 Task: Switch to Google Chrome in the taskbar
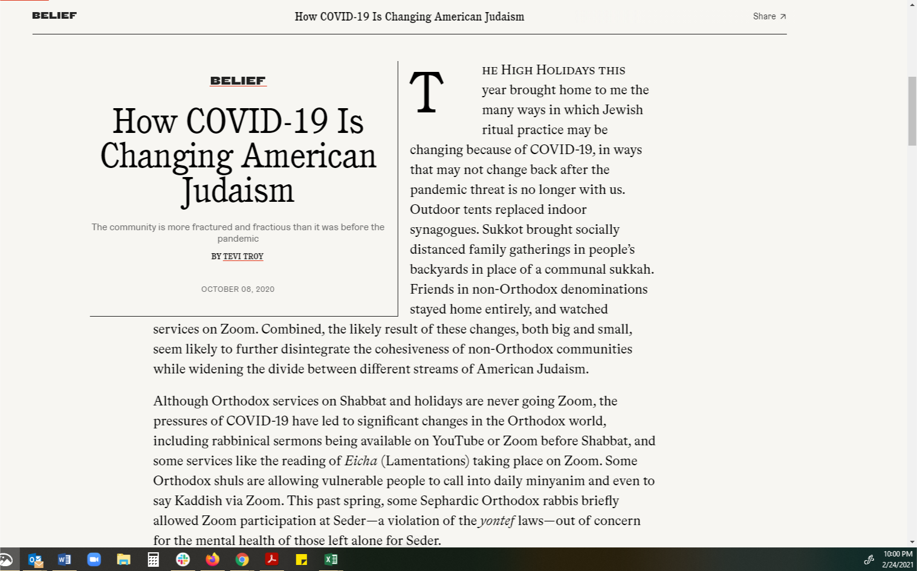pos(242,560)
